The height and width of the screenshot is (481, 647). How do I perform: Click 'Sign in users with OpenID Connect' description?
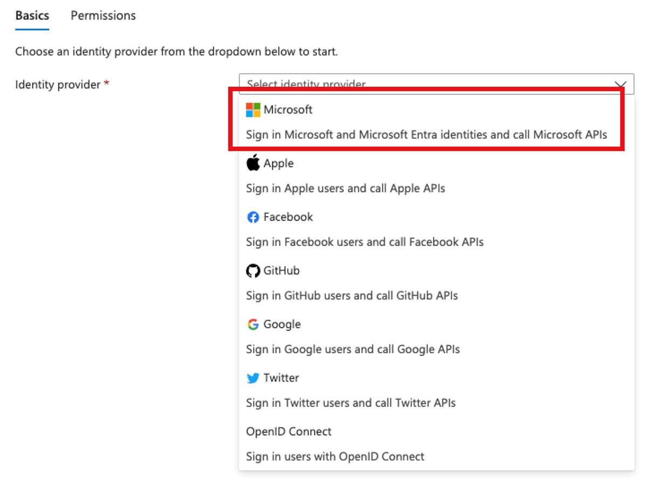coord(335,457)
